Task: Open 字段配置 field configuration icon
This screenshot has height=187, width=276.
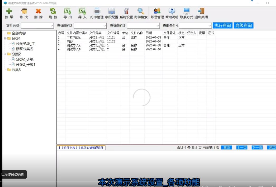Action: click(112, 11)
